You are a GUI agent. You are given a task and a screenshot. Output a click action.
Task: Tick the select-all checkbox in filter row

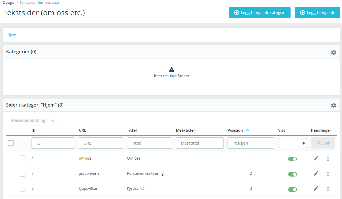pos(11,143)
